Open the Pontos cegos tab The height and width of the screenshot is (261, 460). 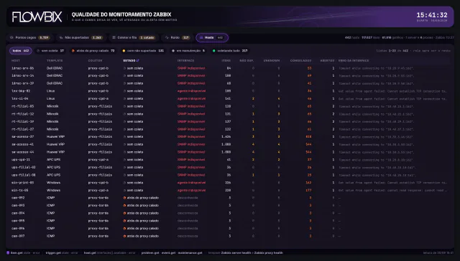point(29,37)
